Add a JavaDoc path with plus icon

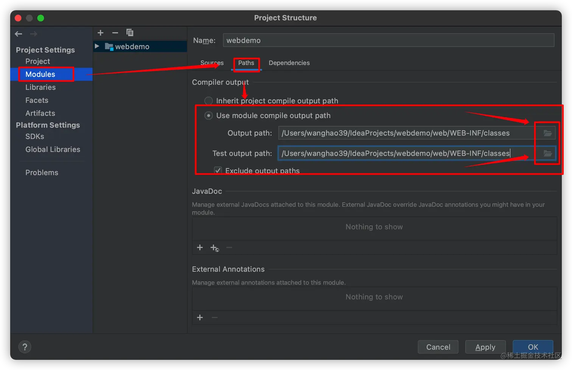pyautogui.click(x=200, y=247)
